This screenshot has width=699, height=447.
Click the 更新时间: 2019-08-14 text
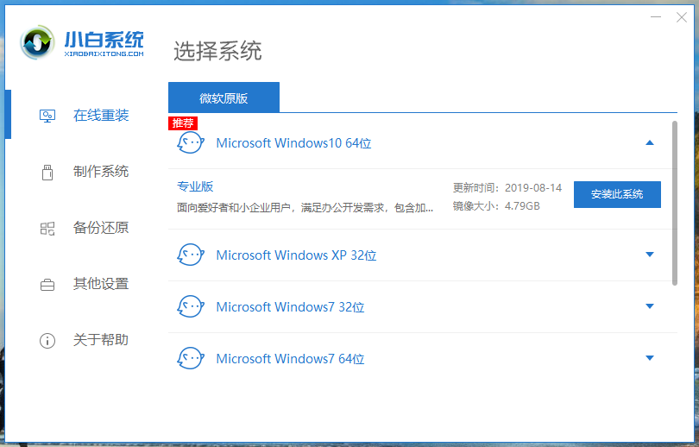(x=507, y=187)
